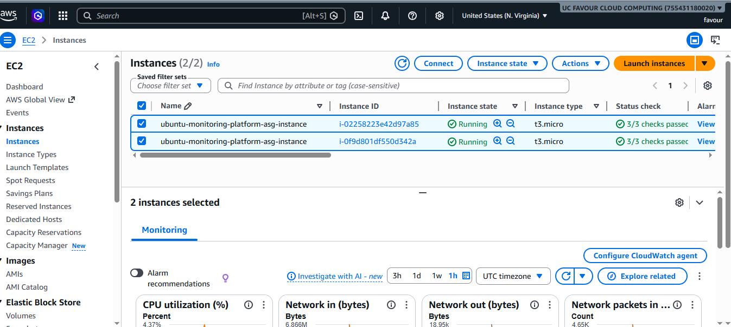Click the Connect button
This screenshot has width=731, height=327.
pyautogui.click(x=438, y=63)
